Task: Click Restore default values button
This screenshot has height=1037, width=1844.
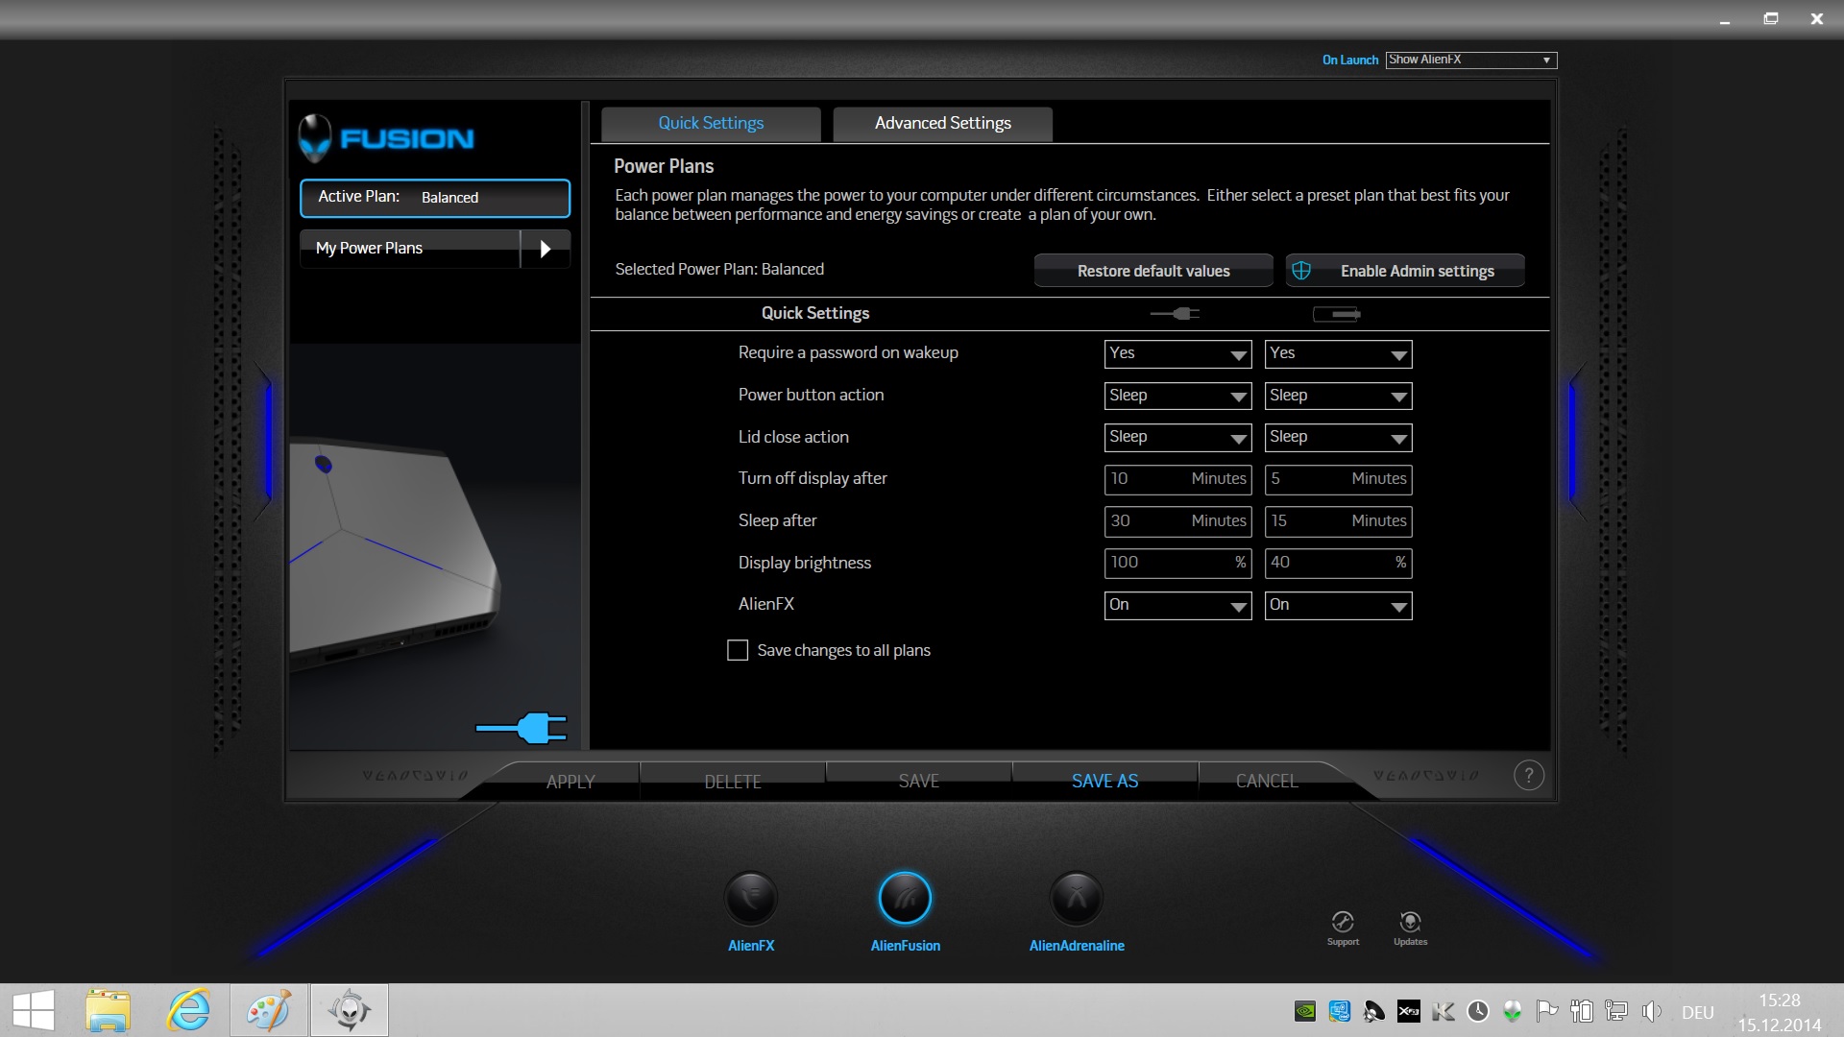Action: [1153, 271]
